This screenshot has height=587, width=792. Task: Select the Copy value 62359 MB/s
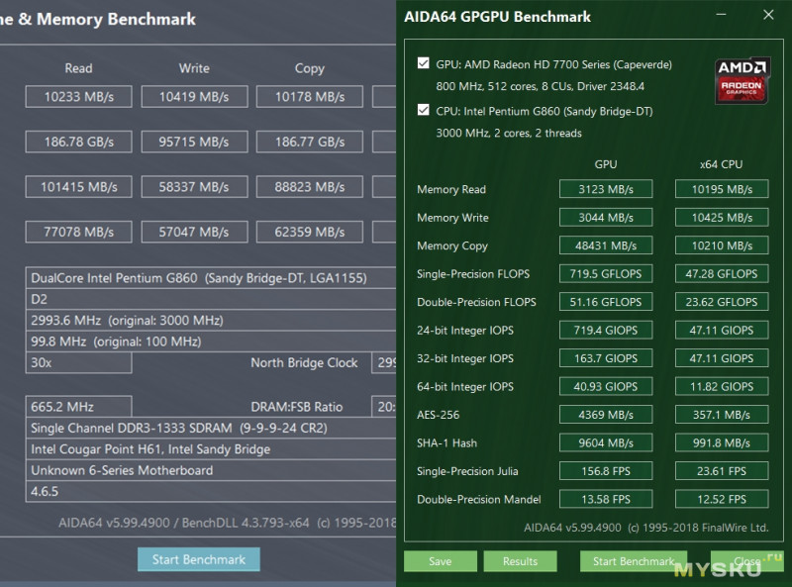310,232
